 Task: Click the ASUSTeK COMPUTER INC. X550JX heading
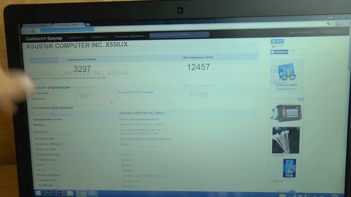pyautogui.click(x=77, y=45)
